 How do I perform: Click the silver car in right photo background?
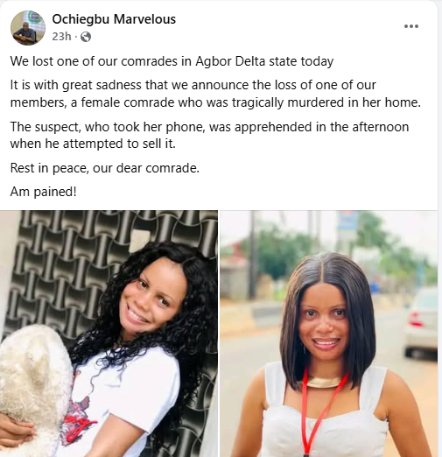(x=420, y=322)
